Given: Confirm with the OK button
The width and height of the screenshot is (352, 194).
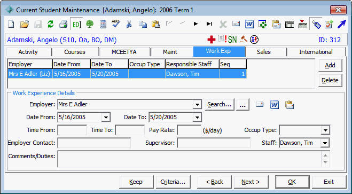Looking at the screenshot, I should pos(292,182).
